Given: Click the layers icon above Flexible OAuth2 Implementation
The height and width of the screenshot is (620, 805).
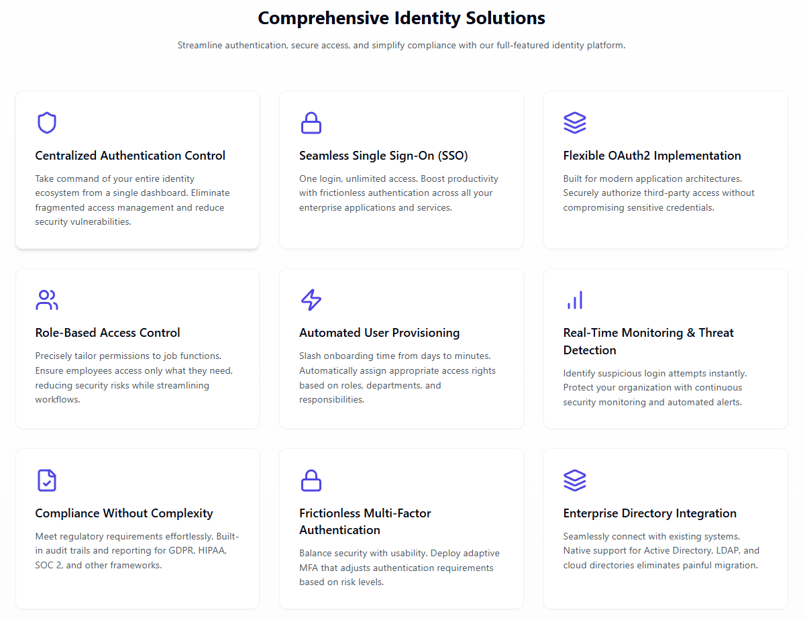Looking at the screenshot, I should [575, 123].
